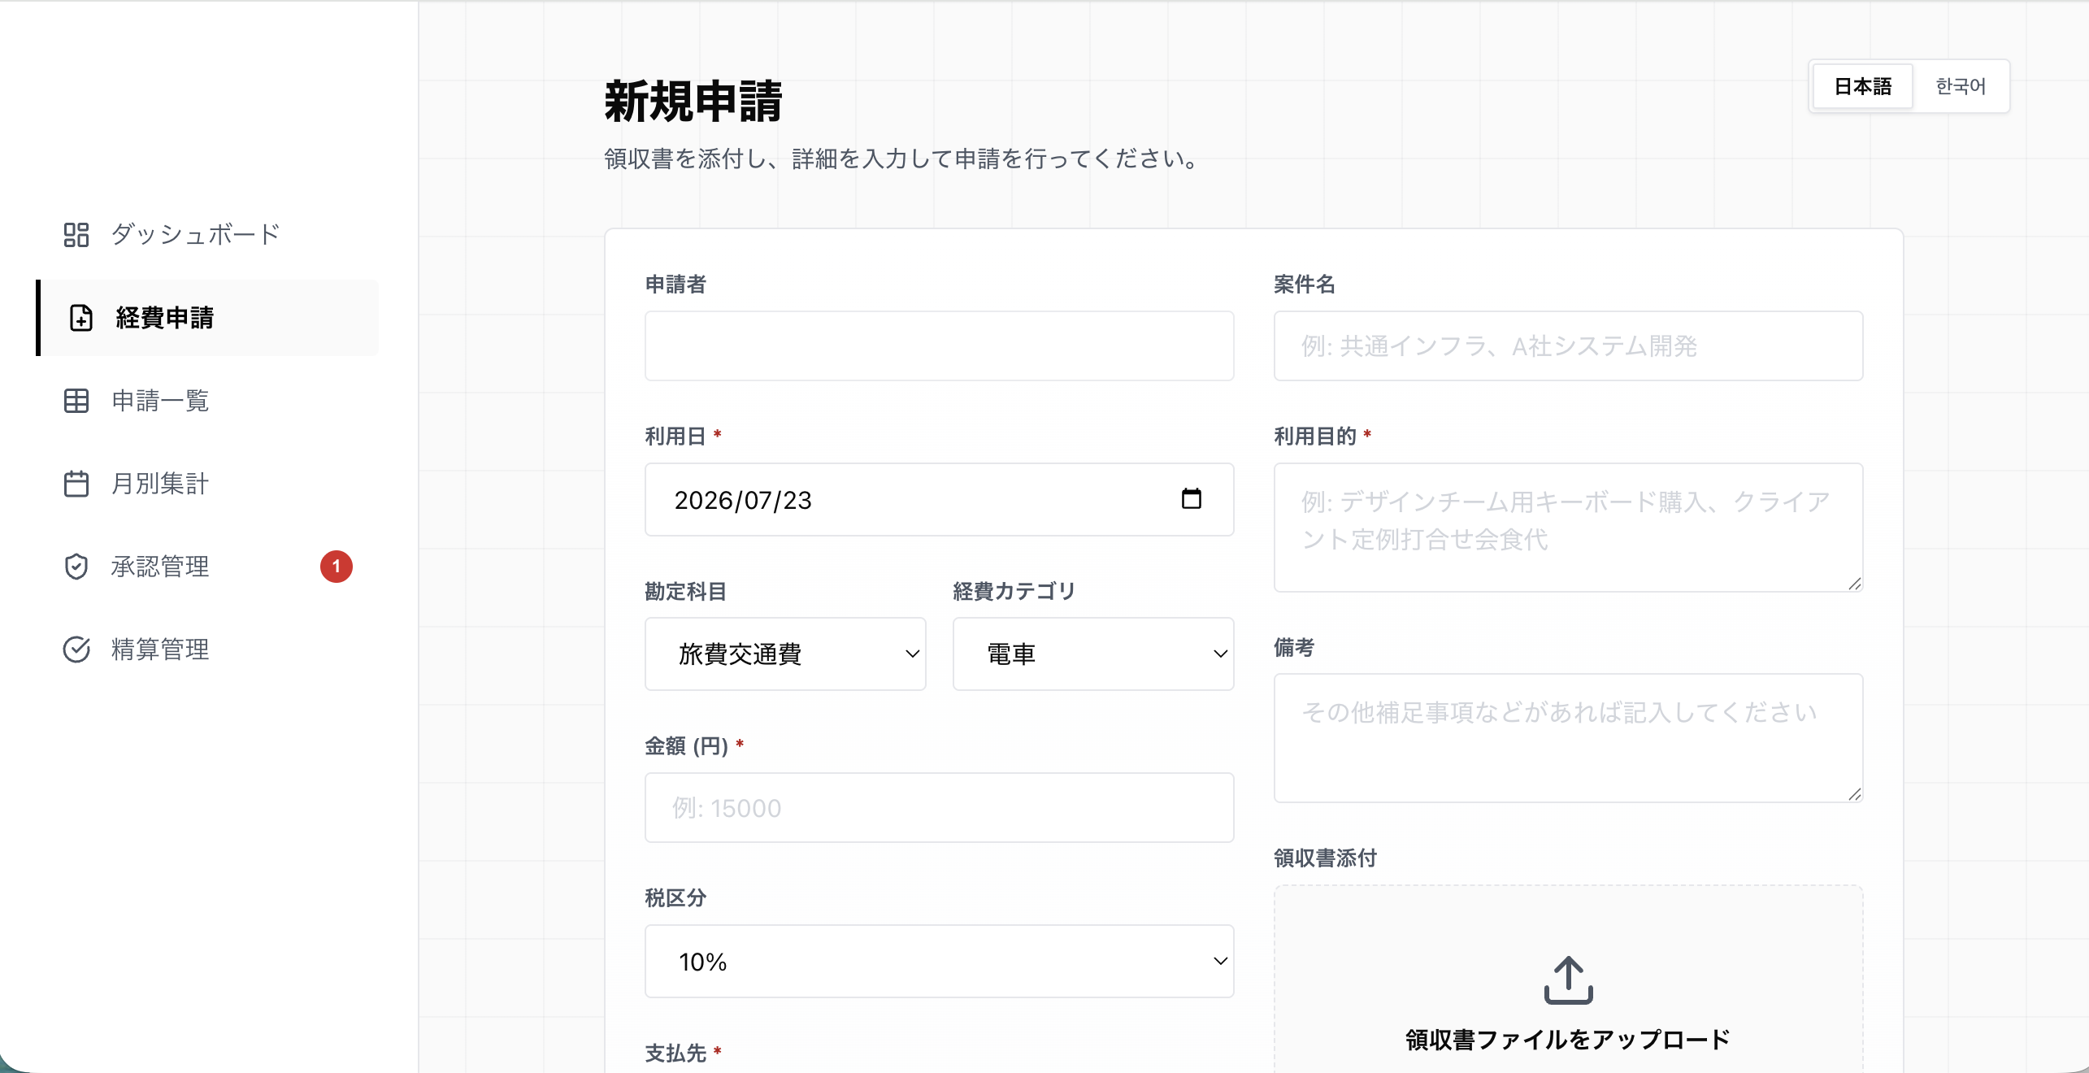2089x1073 pixels.
Task: Click the 備考 text area
Action: coord(1569,738)
